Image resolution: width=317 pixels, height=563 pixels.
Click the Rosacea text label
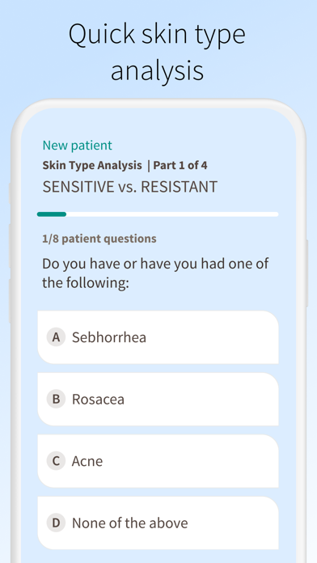click(98, 400)
